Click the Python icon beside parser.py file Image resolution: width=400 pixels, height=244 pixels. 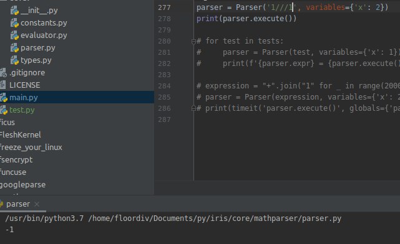click(x=14, y=48)
